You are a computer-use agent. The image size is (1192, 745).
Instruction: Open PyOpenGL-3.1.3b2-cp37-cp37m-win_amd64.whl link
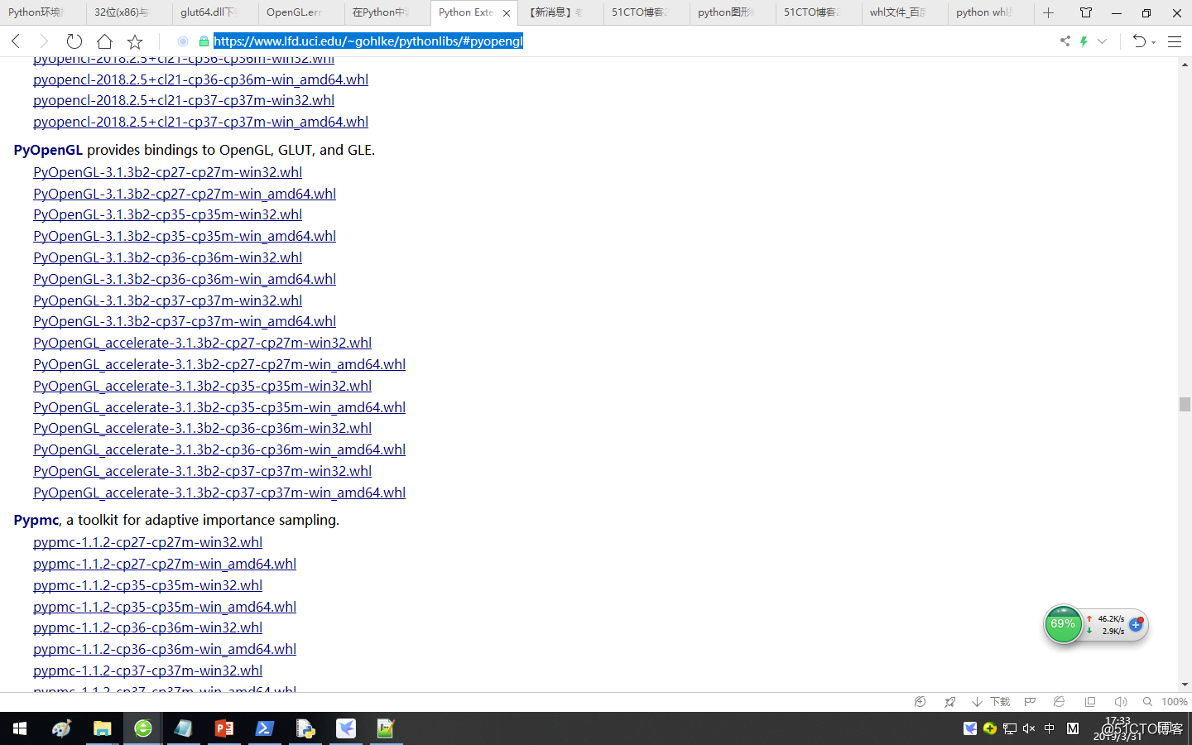point(185,321)
